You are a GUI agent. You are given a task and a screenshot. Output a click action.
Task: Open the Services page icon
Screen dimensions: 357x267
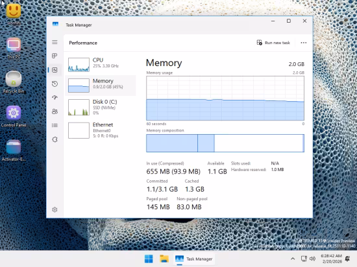[55, 139]
